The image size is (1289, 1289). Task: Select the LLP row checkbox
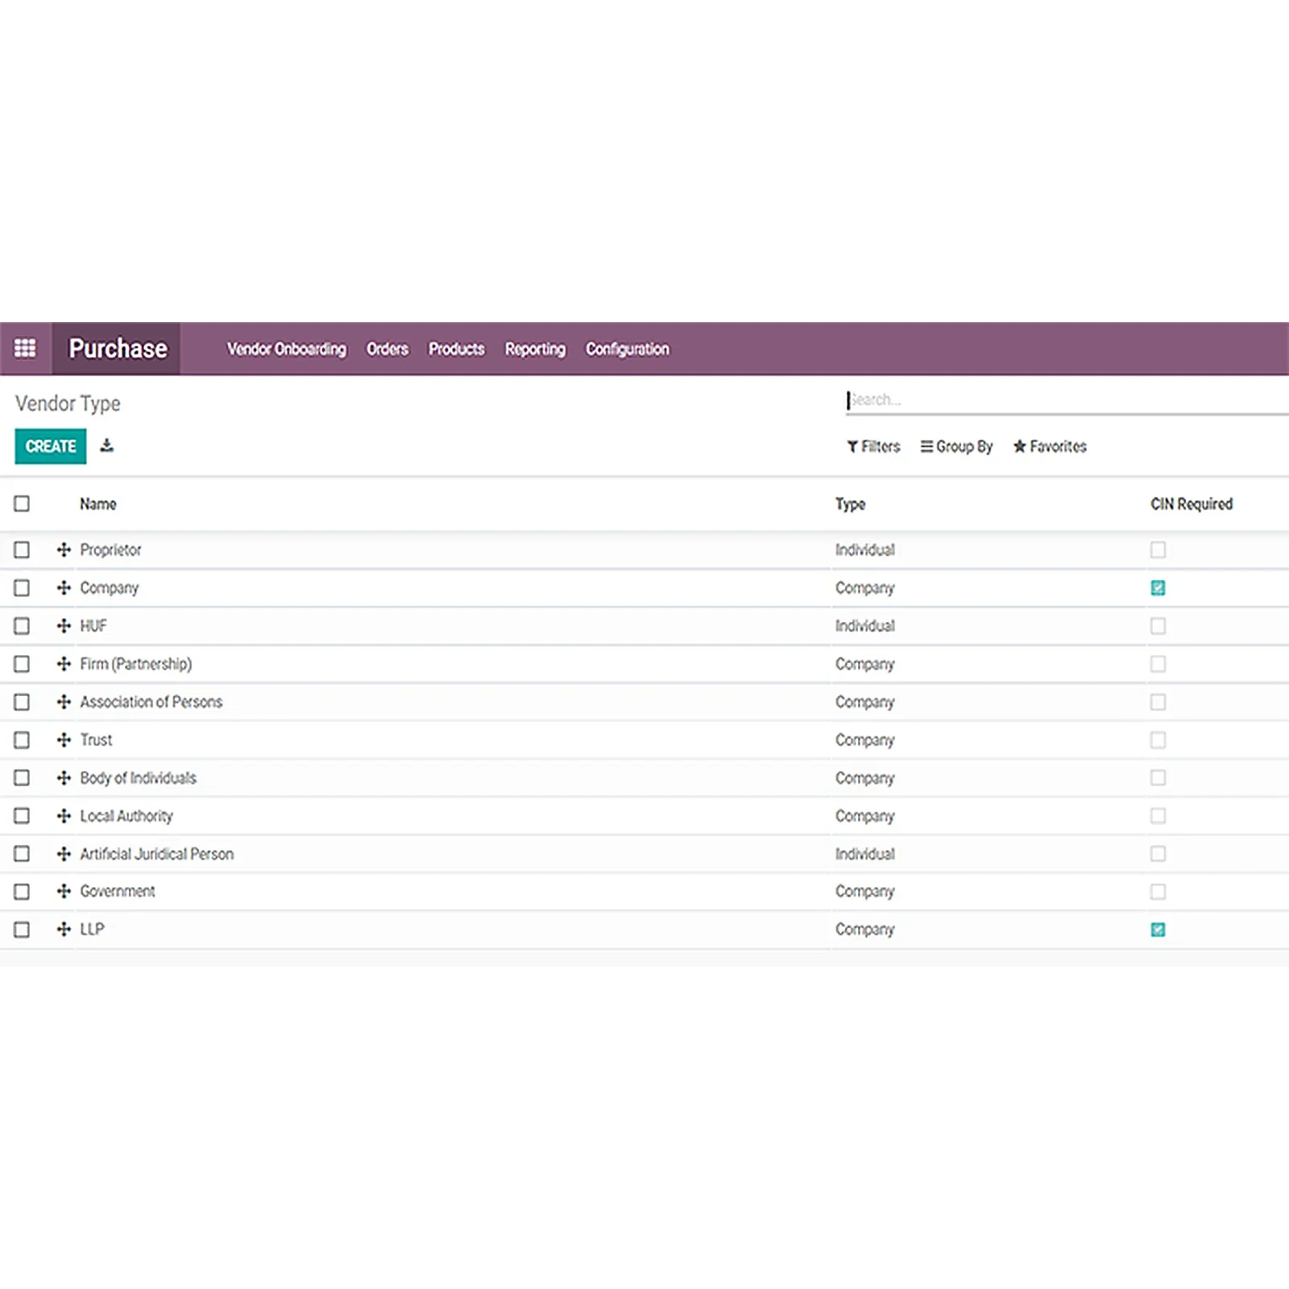coord(22,929)
